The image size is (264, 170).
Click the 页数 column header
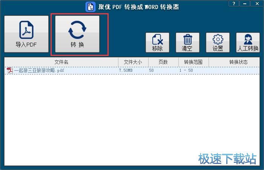[163, 62]
